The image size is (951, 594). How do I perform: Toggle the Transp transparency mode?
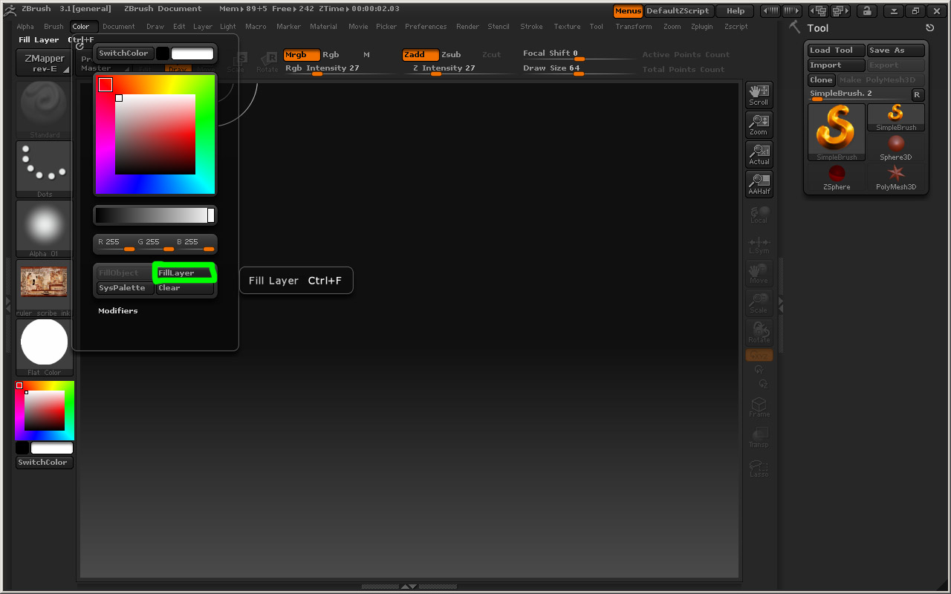(x=759, y=437)
